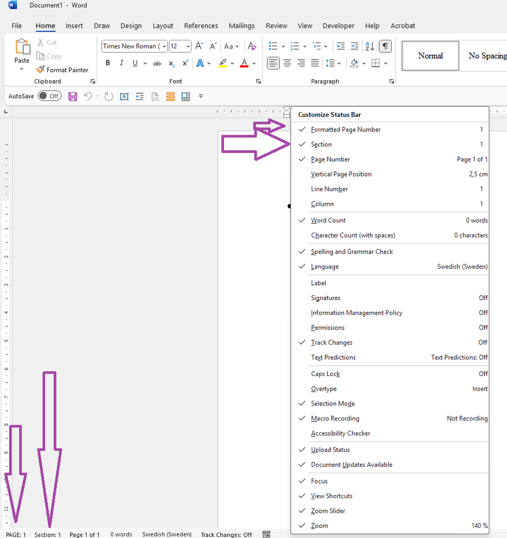Click the Save icon in Quick Access
The height and width of the screenshot is (538, 507).
tap(73, 96)
